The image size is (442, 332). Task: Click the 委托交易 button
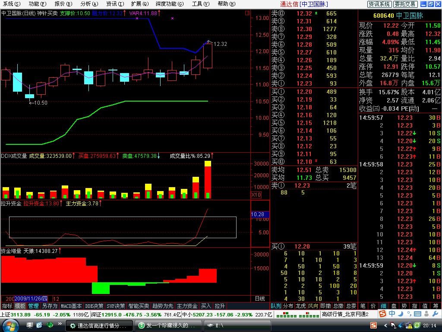[405, 4]
